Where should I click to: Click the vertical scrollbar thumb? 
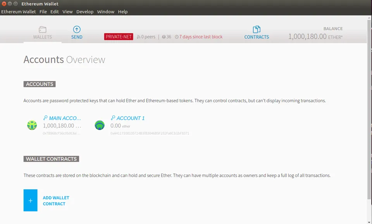click(369, 109)
